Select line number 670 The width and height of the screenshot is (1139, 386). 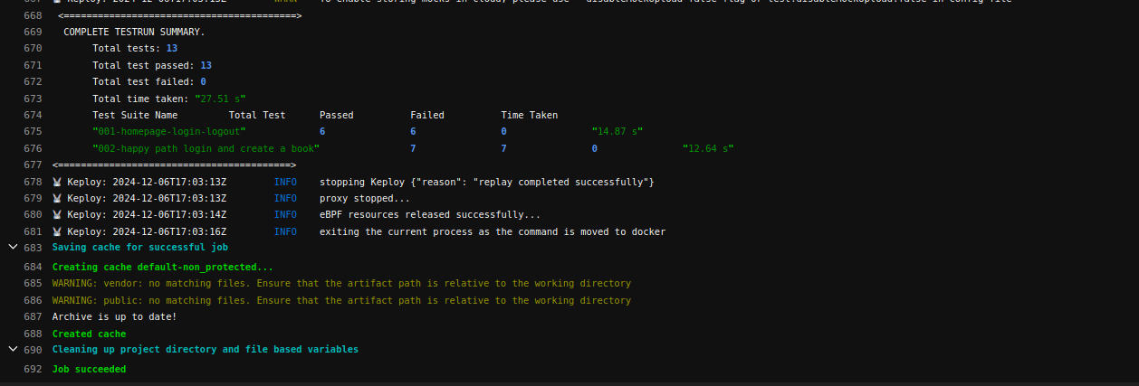pyautogui.click(x=33, y=49)
